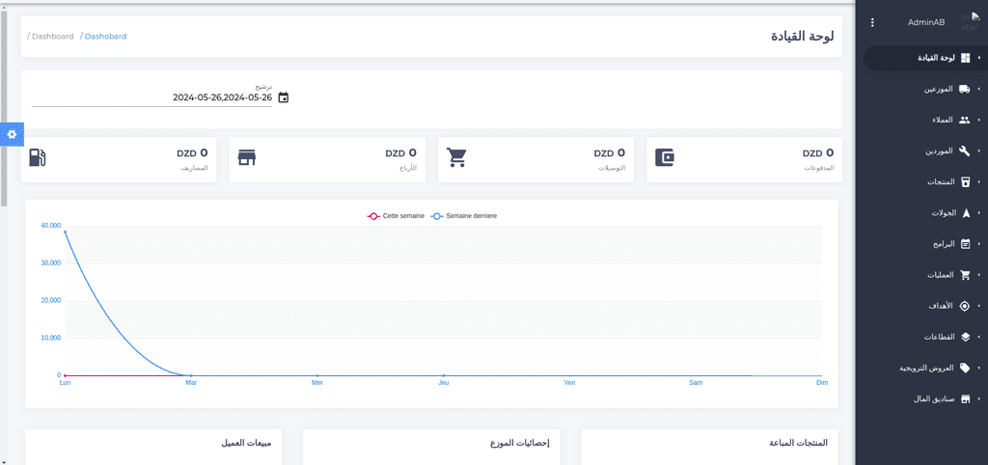Screen dimensions: 988x465
Task: Expand the البرامج submenu arrow
Action: pos(978,244)
